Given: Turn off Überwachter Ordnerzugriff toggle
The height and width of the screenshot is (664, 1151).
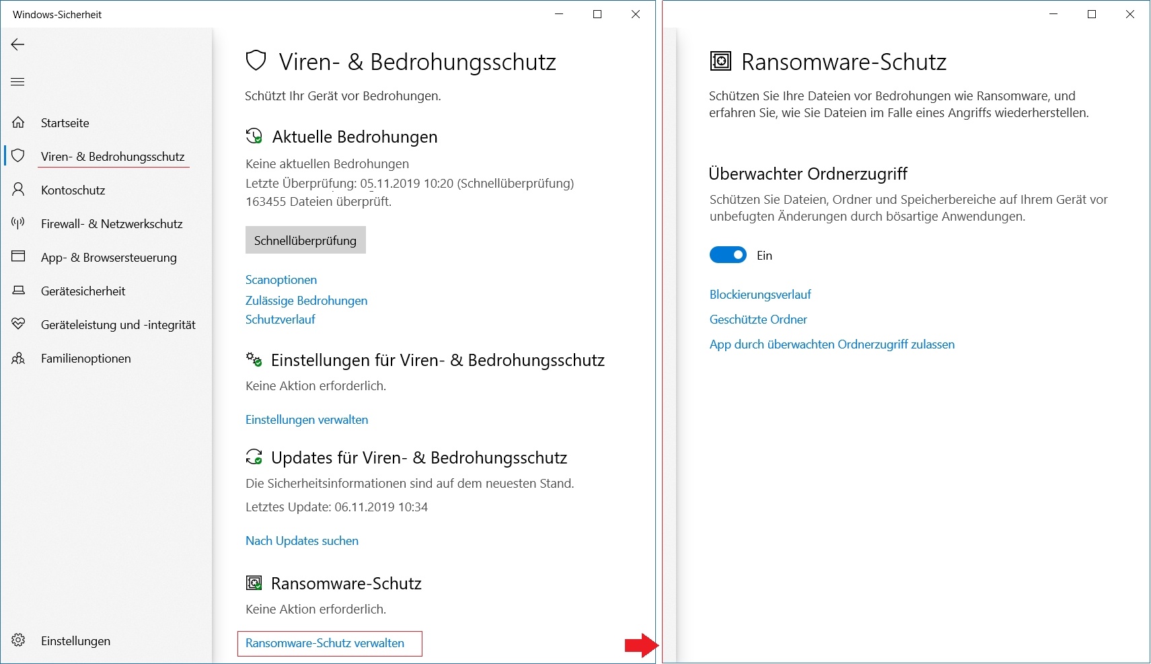Looking at the screenshot, I should tap(728, 255).
